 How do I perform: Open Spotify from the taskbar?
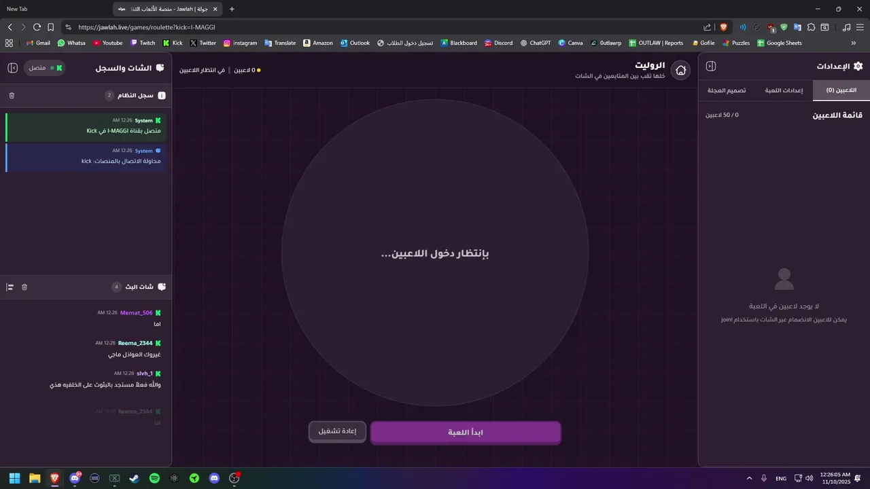[154, 478]
